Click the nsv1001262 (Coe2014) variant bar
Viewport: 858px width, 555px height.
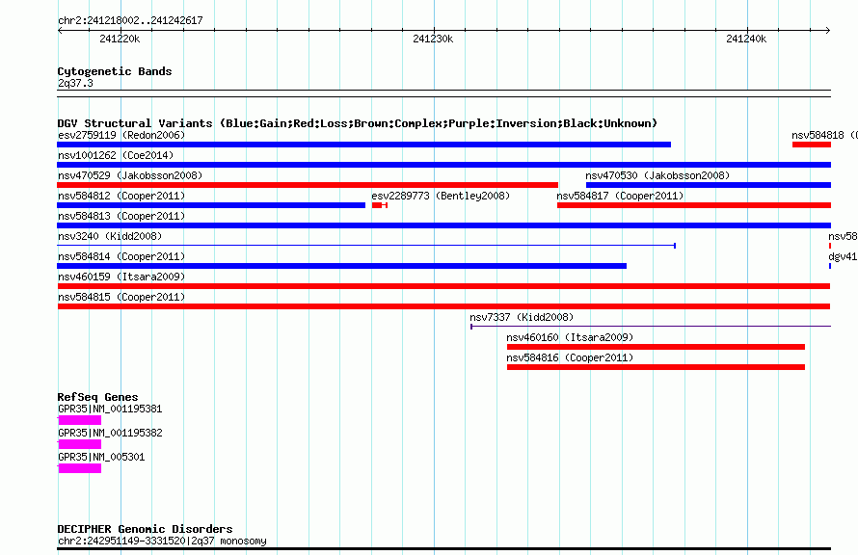[443, 165]
